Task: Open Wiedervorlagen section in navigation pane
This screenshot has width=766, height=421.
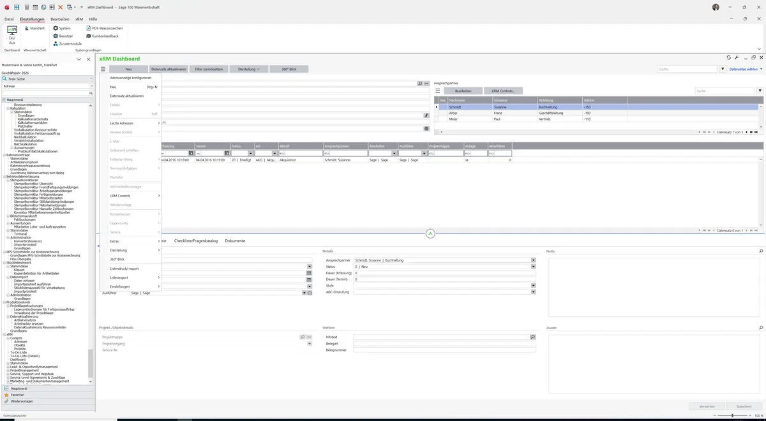Action: tap(47, 401)
